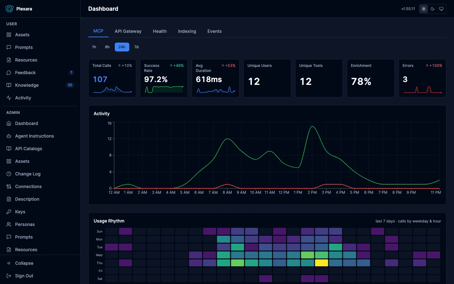Click the yellow Thursday heatmap cell
Screen dimensions: 454x284
(322, 263)
